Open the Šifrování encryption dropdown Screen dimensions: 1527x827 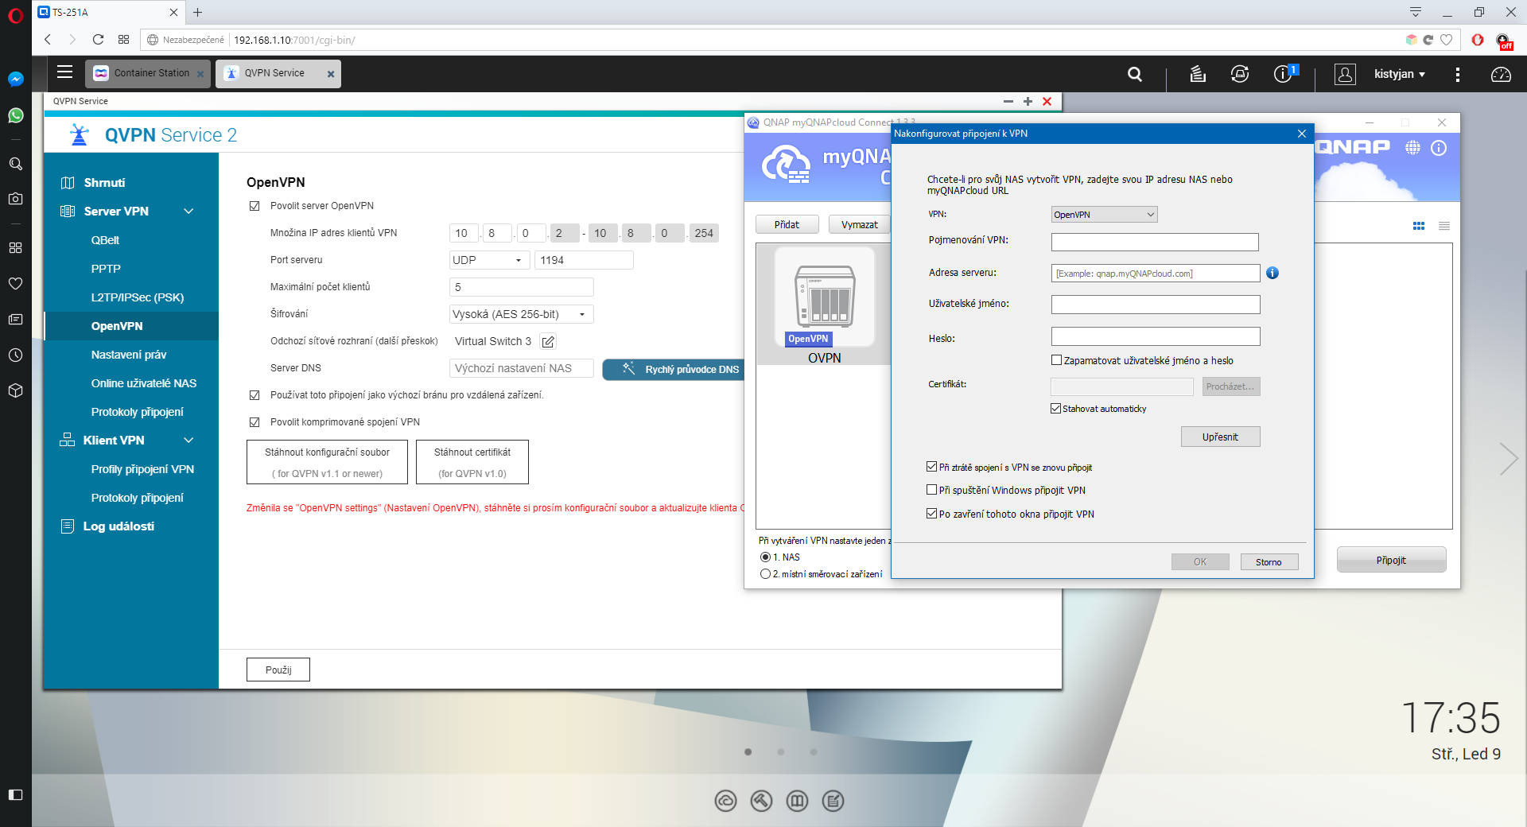click(521, 314)
